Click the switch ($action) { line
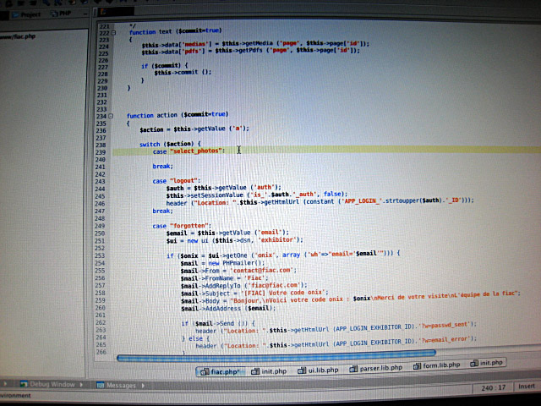The height and width of the screenshot is (406, 541). (170, 144)
